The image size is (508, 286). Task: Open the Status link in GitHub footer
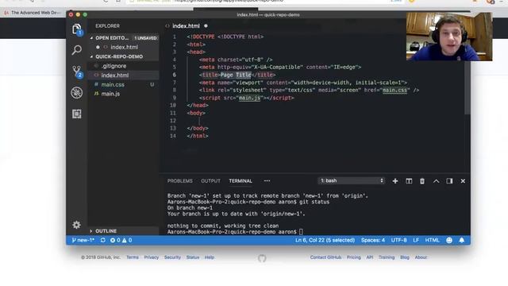[192, 257]
